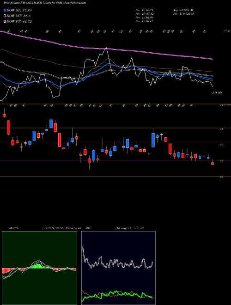Click the 'Pre O: 36.71' value
This screenshot has height=305, width=231.
[x=145, y=10]
